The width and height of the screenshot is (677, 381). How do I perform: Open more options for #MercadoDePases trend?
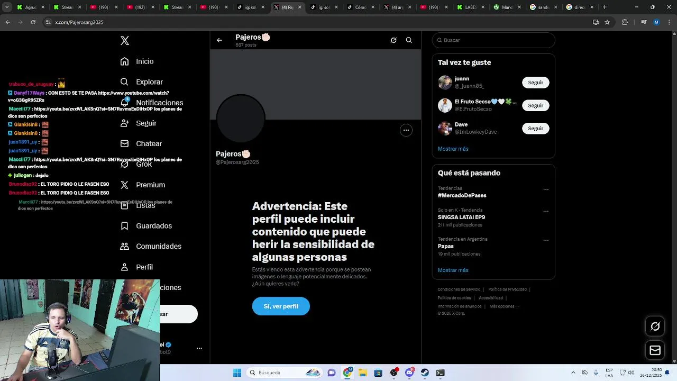click(x=546, y=189)
